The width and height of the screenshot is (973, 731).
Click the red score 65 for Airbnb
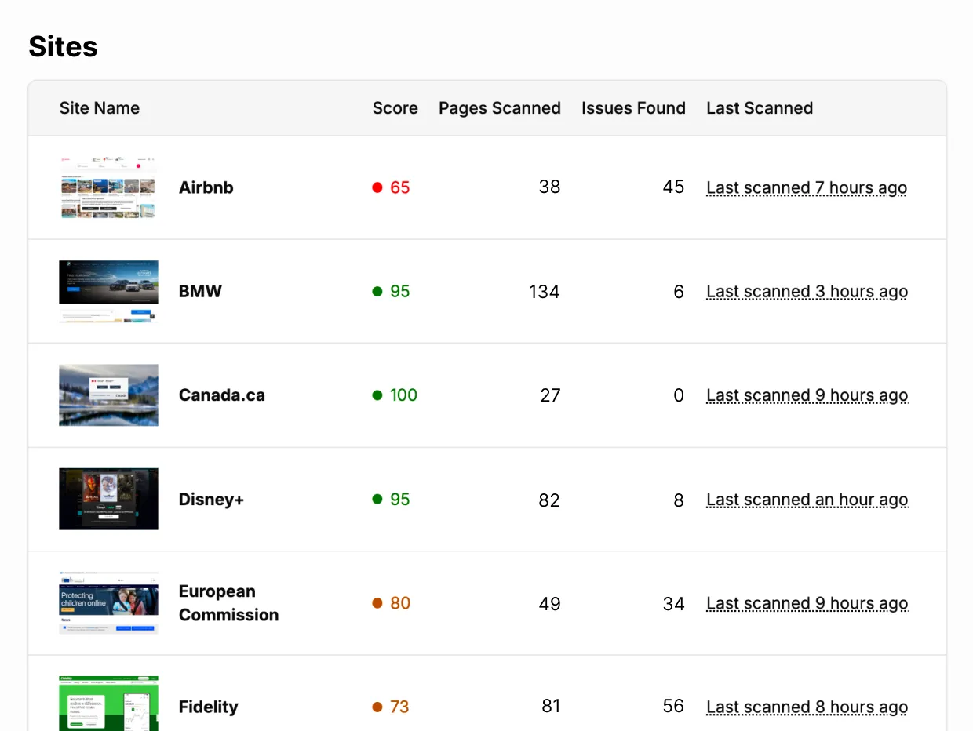[x=392, y=187]
